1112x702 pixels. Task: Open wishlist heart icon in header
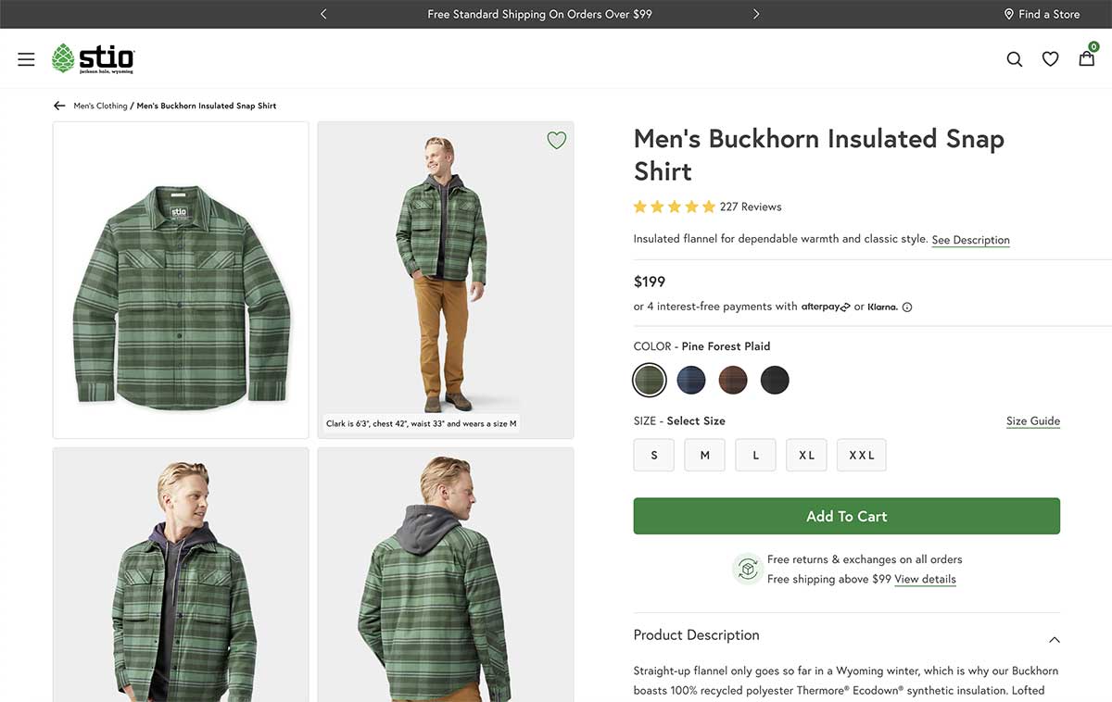(x=1050, y=59)
